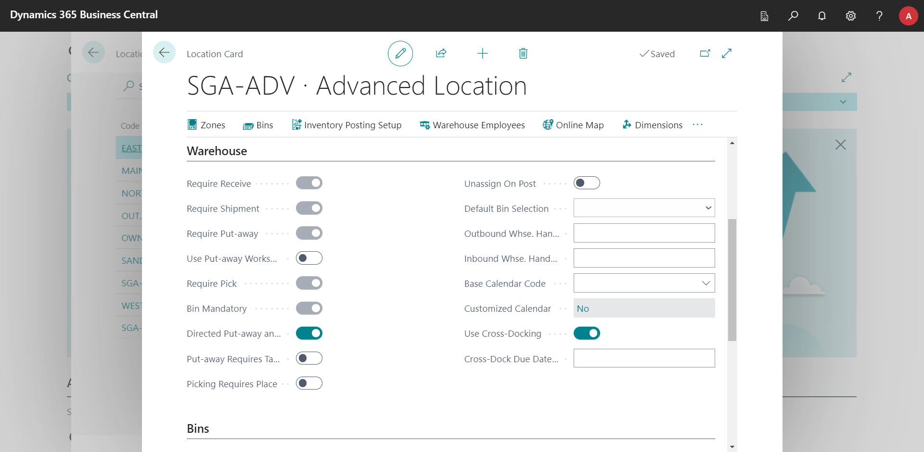
Task: Open the Zones action
Action: [x=206, y=125]
